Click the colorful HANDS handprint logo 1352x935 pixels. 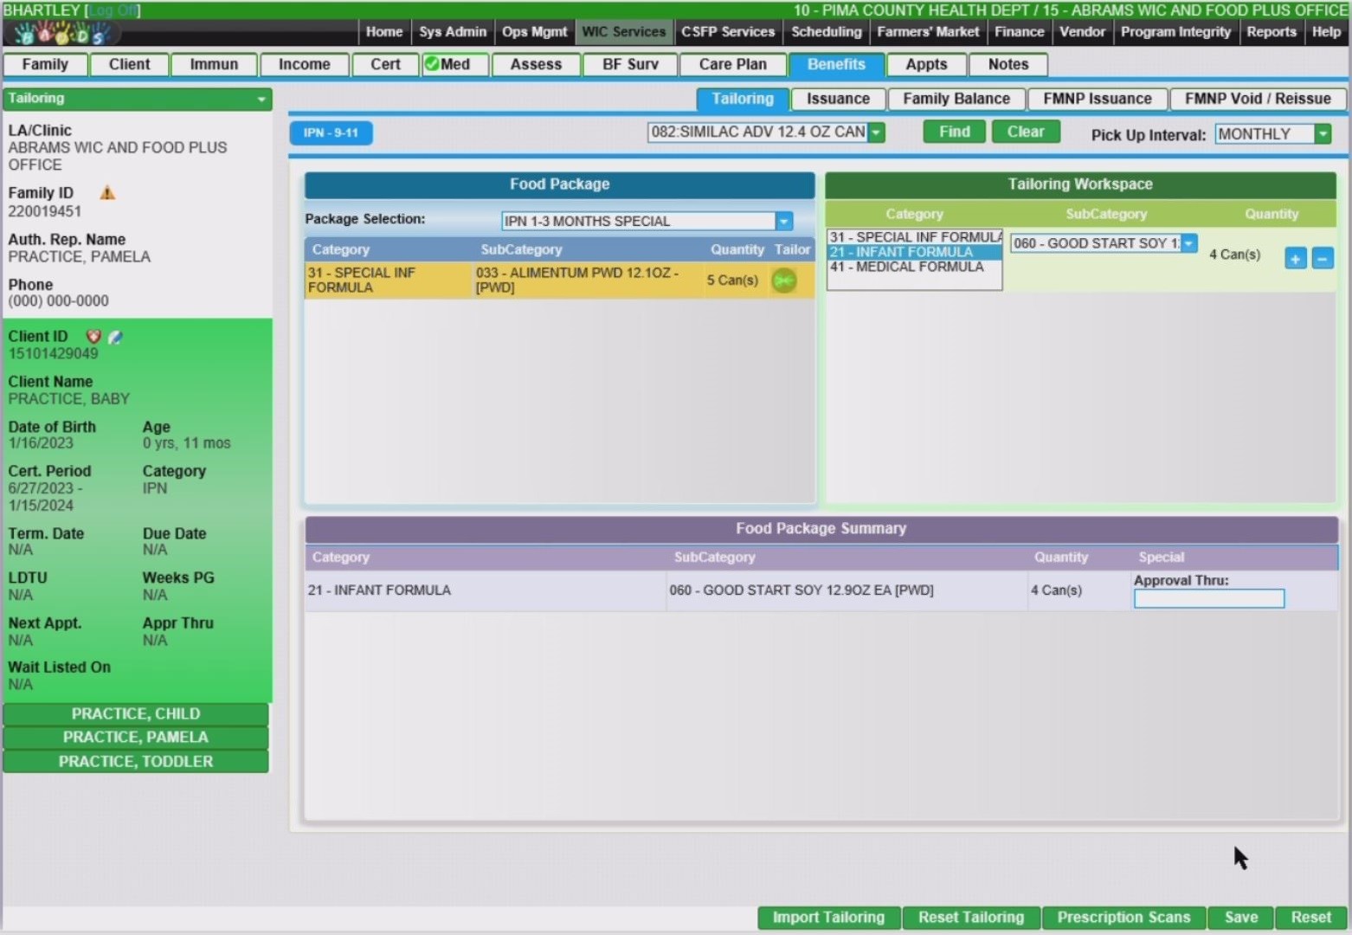pyautogui.click(x=63, y=34)
